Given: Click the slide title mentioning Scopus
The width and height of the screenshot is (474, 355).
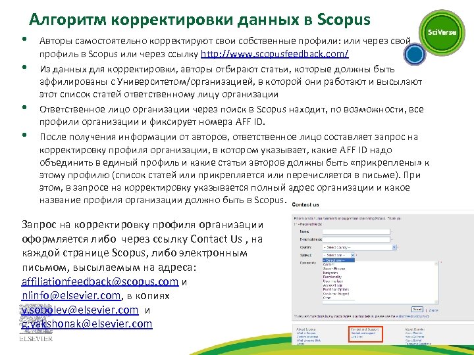Looking at the screenshot, I should coord(199,19).
